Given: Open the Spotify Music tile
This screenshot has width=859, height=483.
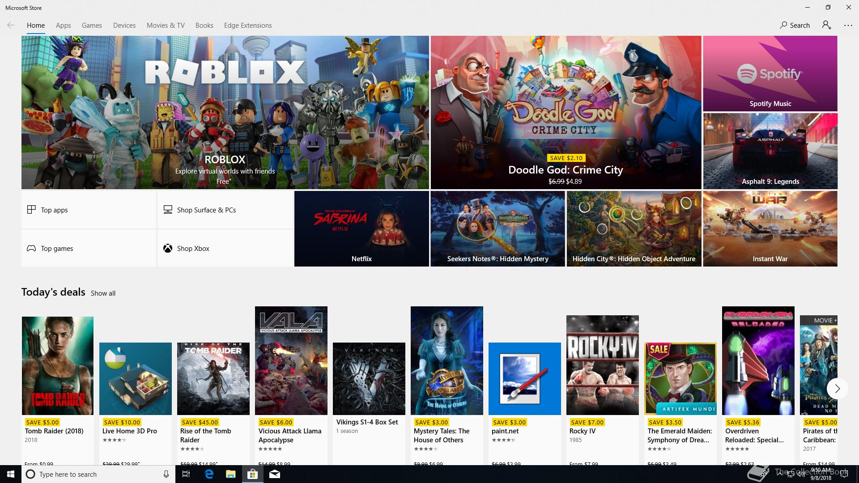Looking at the screenshot, I should click(x=770, y=73).
